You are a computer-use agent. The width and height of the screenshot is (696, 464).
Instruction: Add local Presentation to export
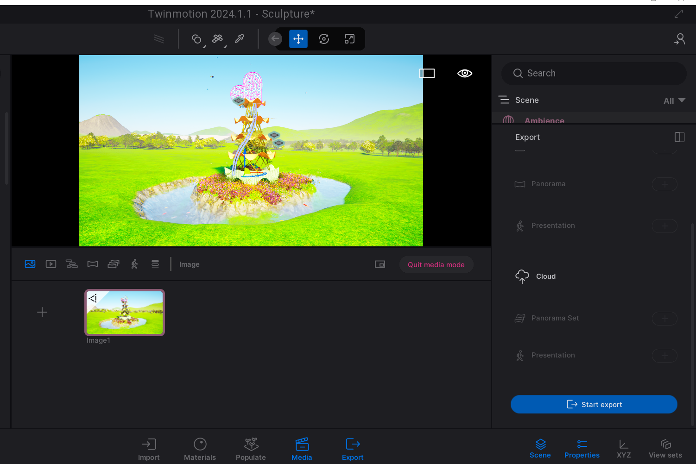click(664, 226)
